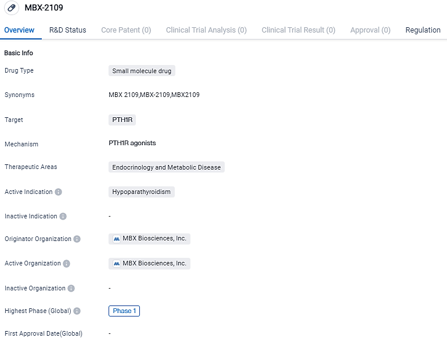The image size is (447, 338).
Task: Click info icon next to Active Indication
Action: tap(59, 192)
